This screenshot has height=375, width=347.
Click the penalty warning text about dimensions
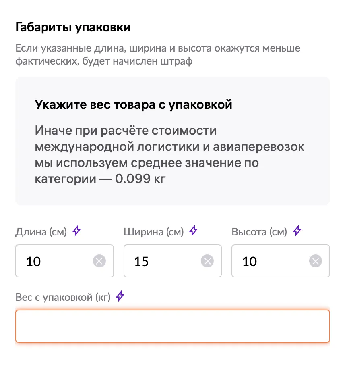click(157, 55)
